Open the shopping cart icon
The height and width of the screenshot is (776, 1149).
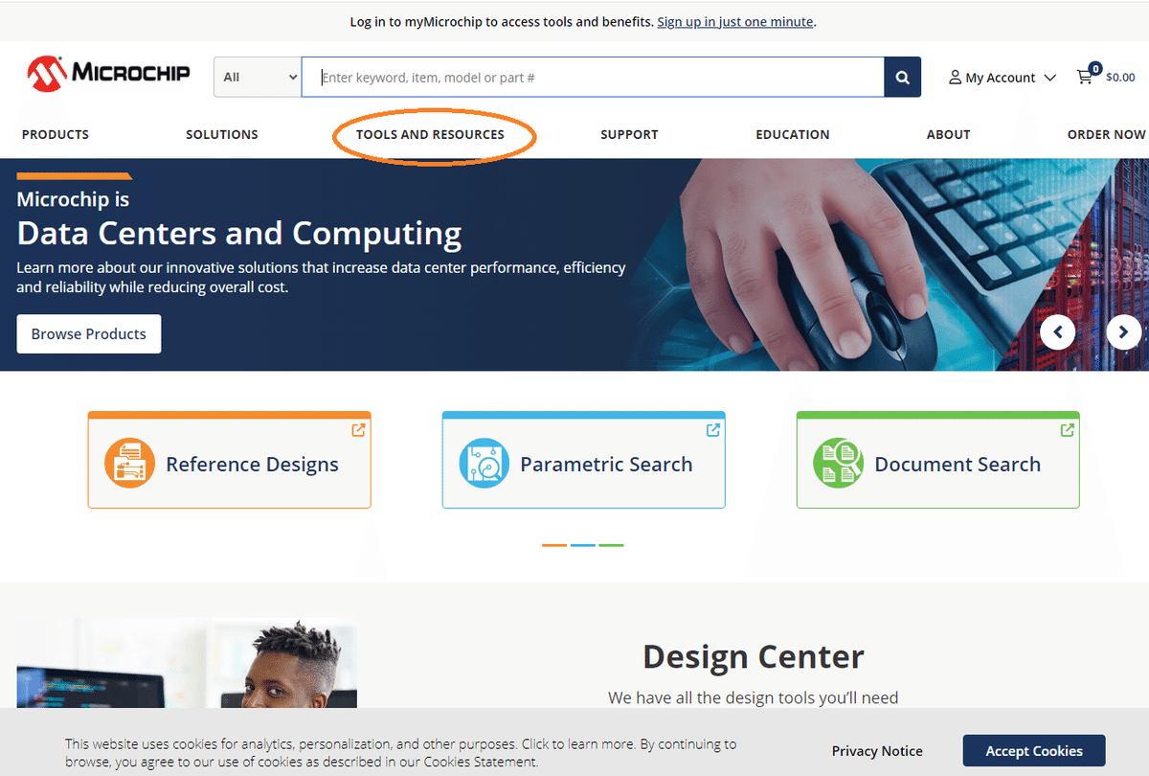[1087, 75]
